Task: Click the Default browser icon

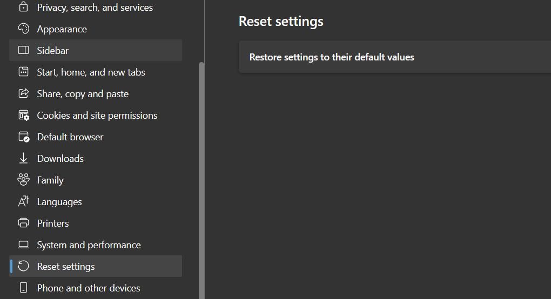Action: (23, 137)
